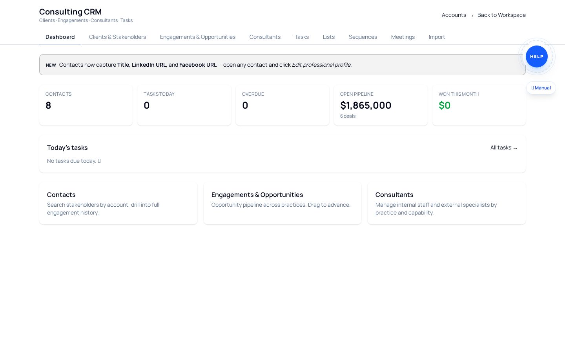Screen dimensions: 565x353
Task: Open the Import tab
Action: [437, 37]
